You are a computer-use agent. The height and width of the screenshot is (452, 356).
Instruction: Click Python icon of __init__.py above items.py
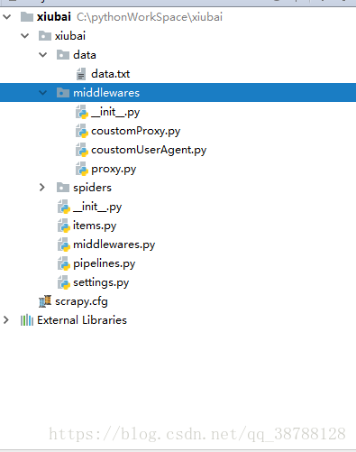pyautogui.click(x=64, y=207)
